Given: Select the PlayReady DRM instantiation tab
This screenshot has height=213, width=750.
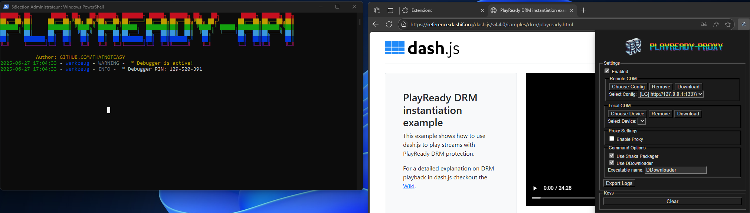Looking at the screenshot, I should (531, 10).
